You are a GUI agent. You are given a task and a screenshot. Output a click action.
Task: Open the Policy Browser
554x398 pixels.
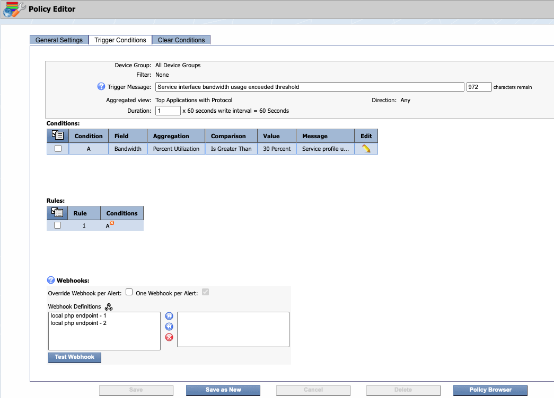[x=490, y=390]
